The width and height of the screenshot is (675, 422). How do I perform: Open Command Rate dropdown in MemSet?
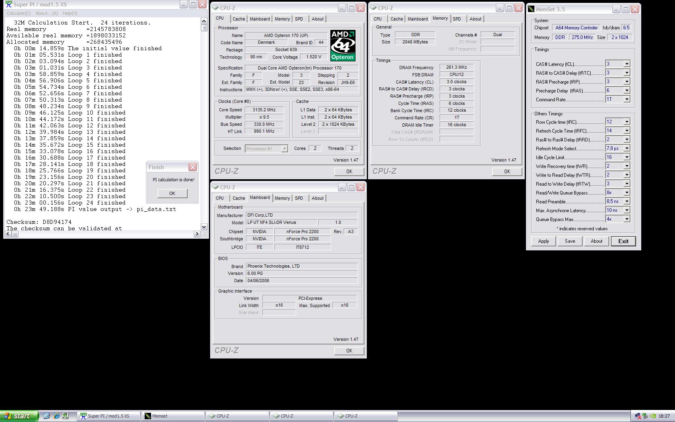pyautogui.click(x=626, y=99)
